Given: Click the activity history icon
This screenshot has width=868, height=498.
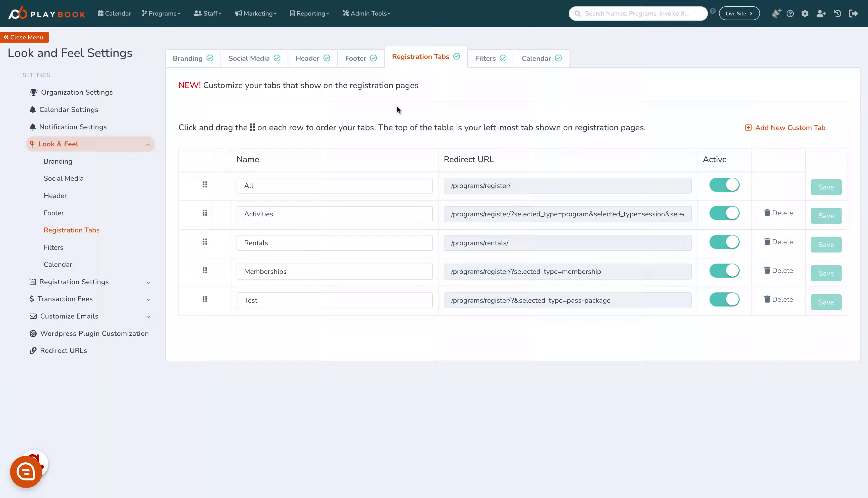Looking at the screenshot, I should (x=838, y=13).
